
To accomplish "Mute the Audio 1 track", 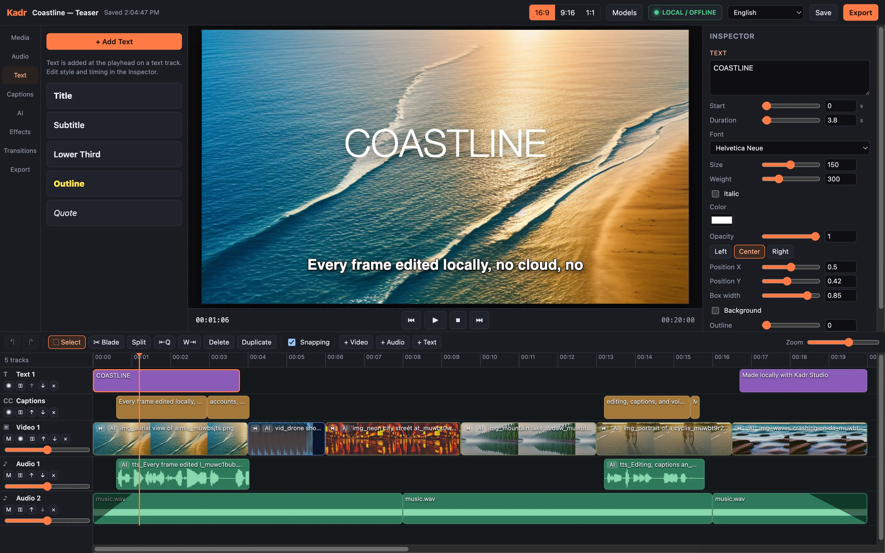I will 9,475.
